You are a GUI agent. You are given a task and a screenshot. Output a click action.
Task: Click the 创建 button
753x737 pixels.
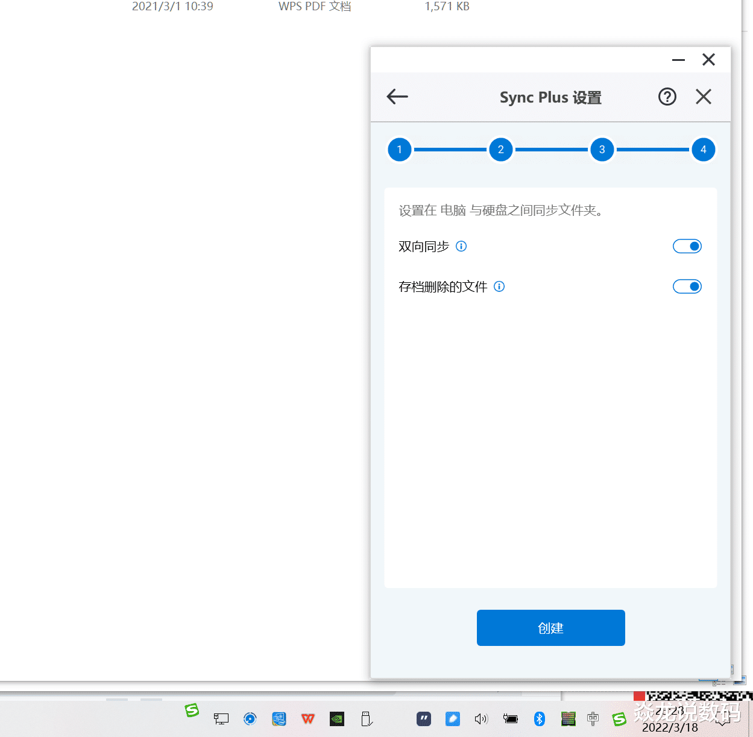pyautogui.click(x=551, y=628)
